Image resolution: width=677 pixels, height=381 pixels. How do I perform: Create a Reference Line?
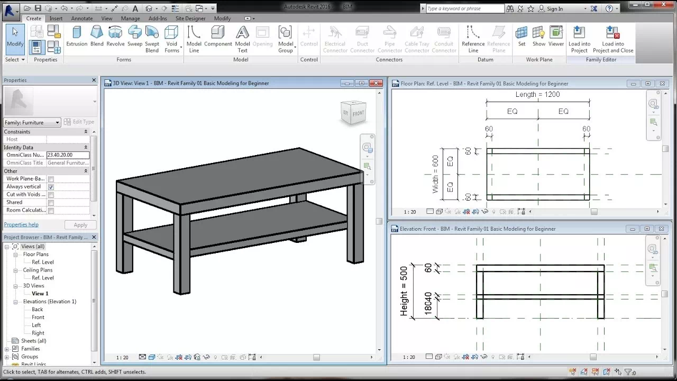(x=472, y=37)
